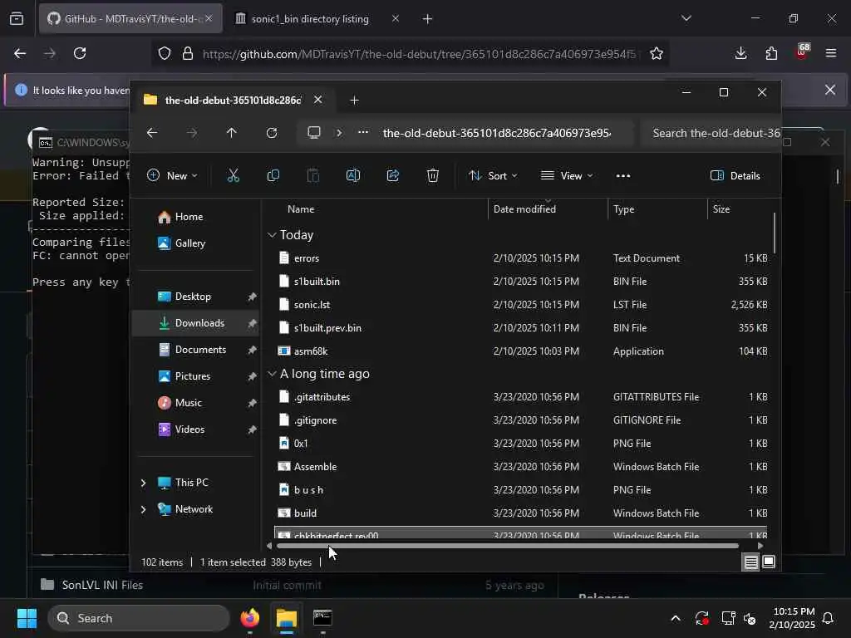
Task: Reload the Firefox page
Action: click(80, 53)
